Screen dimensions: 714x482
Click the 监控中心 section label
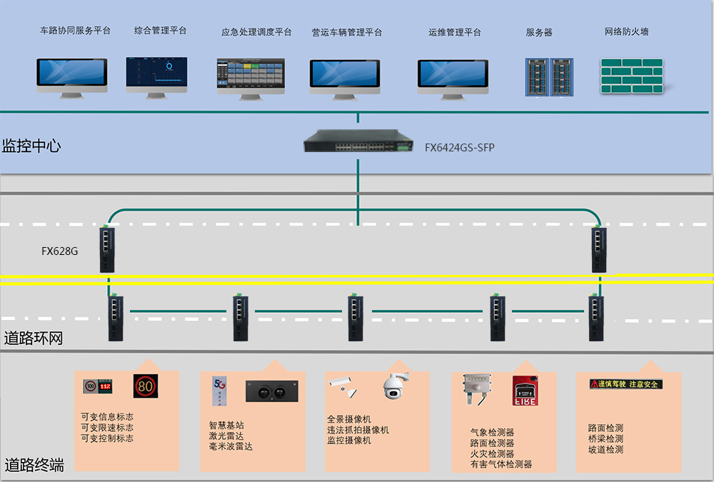[x=31, y=146]
